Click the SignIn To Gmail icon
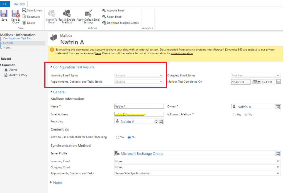Screen dimensions: 285x193 [x=52, y=13]
